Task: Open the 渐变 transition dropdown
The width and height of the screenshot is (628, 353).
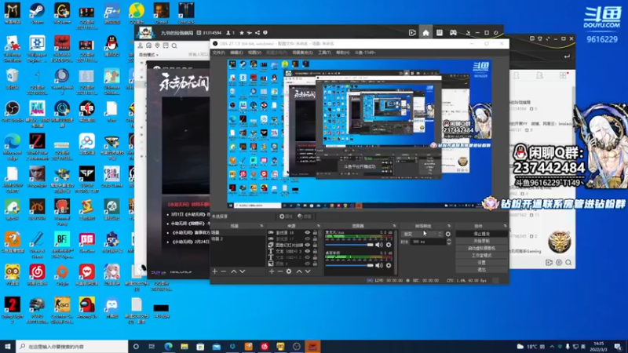Action: [x=422, y=234]
